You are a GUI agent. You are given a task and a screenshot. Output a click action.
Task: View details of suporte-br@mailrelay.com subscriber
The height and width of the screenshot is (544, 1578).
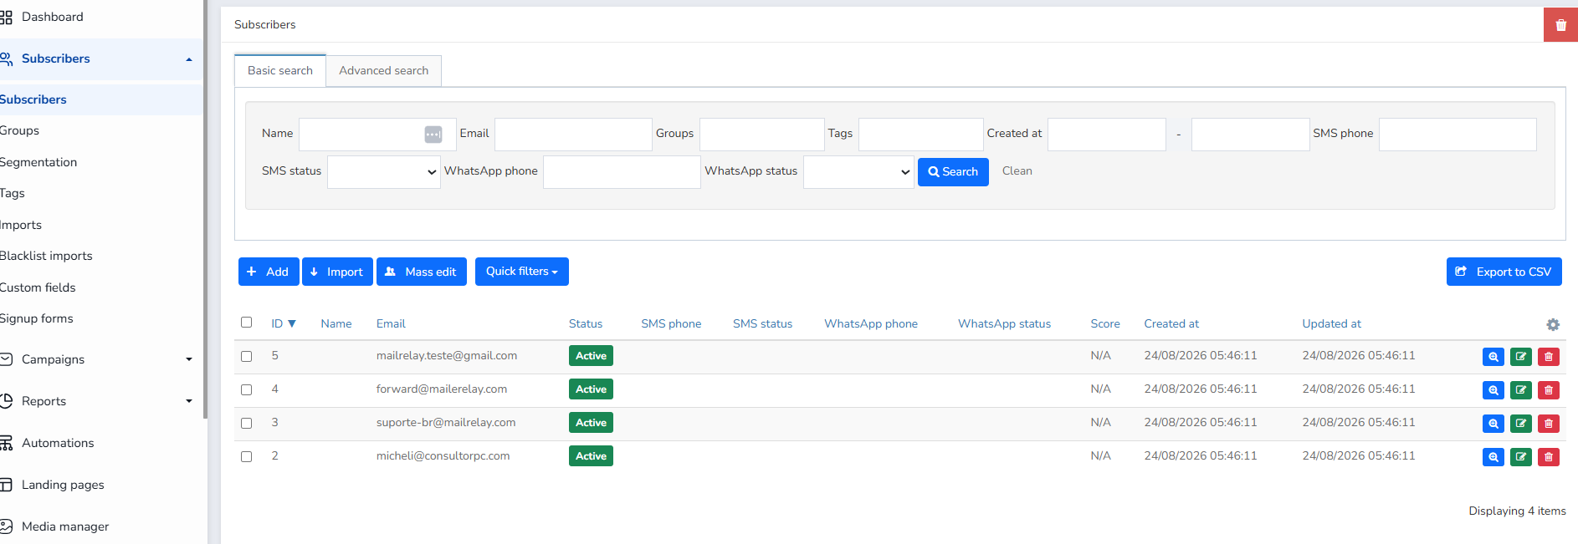pos(1493,424)
